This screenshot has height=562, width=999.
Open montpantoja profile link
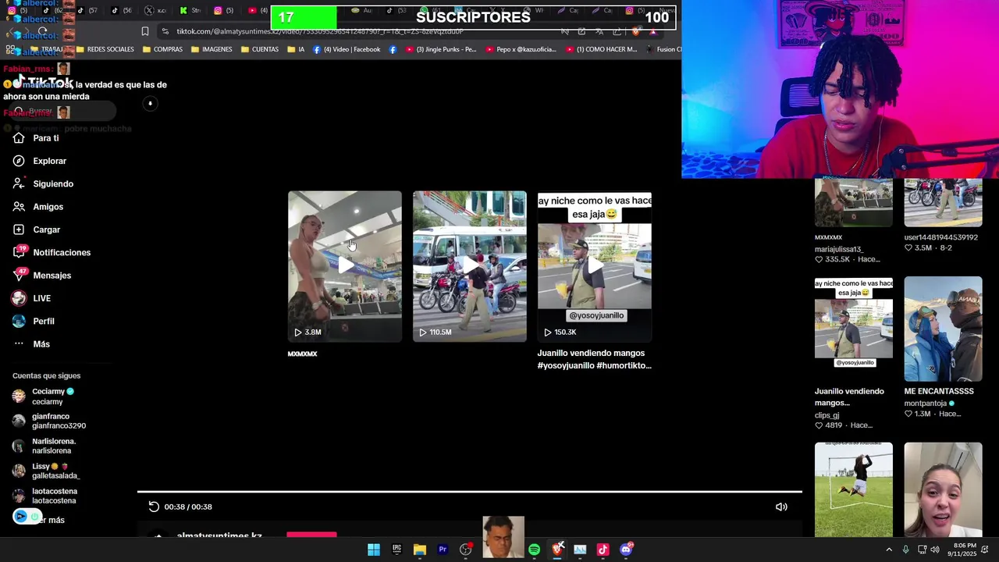pyautogui.click(x=929, y=404)
